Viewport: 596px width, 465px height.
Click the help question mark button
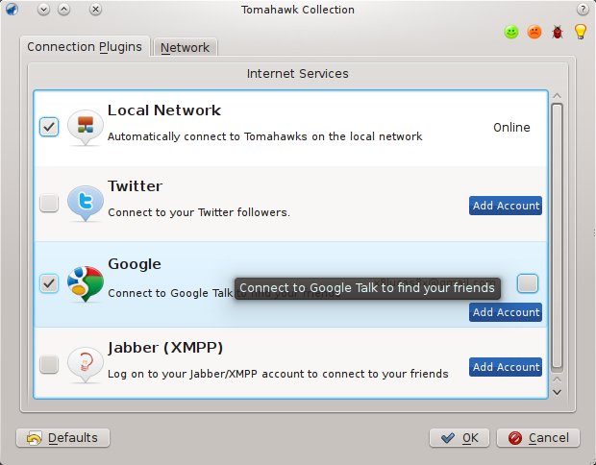pyautogui.click(x=583, y=9)
